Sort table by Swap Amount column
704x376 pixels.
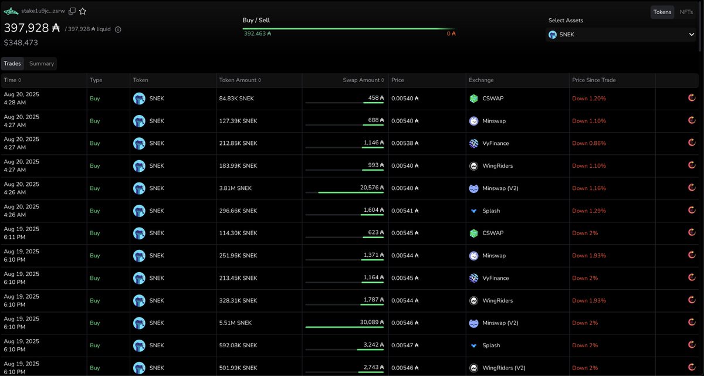364,80
